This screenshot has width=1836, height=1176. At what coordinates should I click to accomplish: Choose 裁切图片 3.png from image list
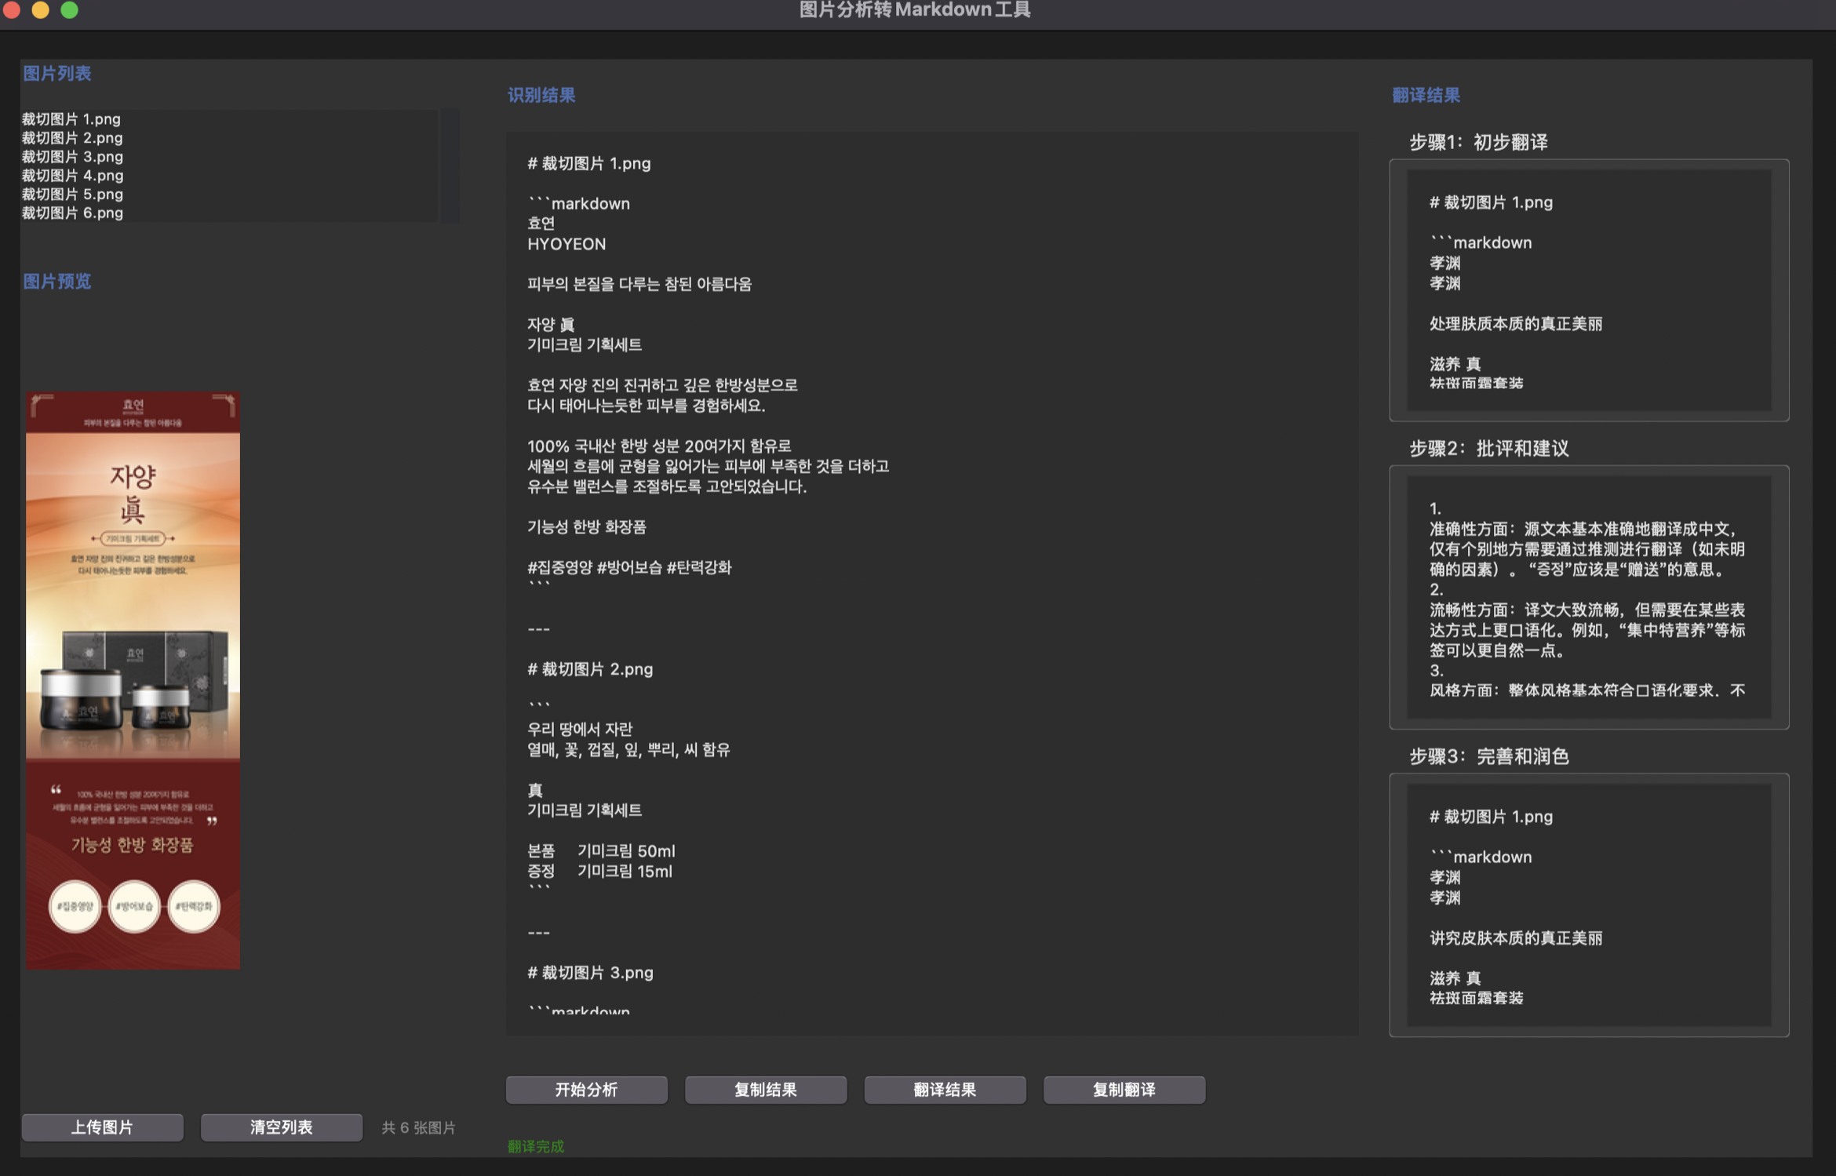[x=72, y=157]
